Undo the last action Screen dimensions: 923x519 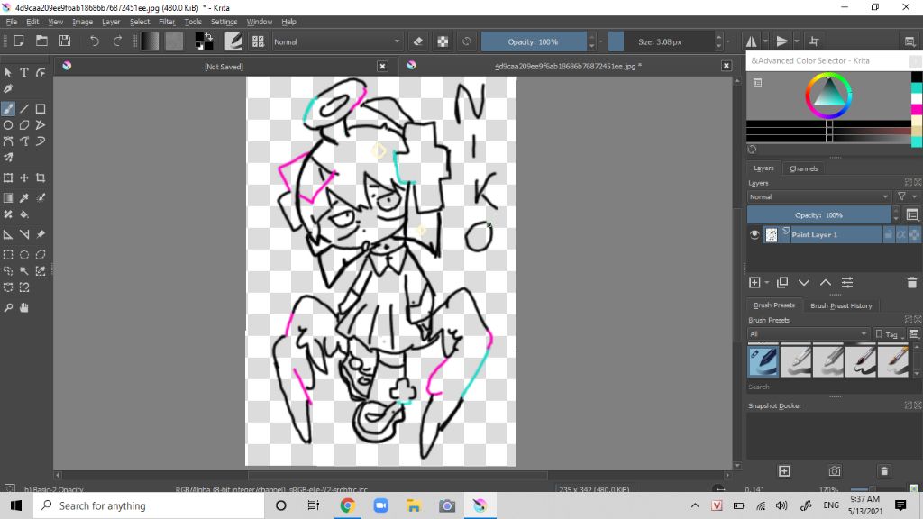point(94,41)
